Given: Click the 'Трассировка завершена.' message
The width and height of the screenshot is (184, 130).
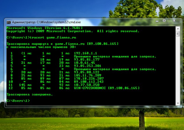Looking at the screenshot, I should [x=29, y=94].
